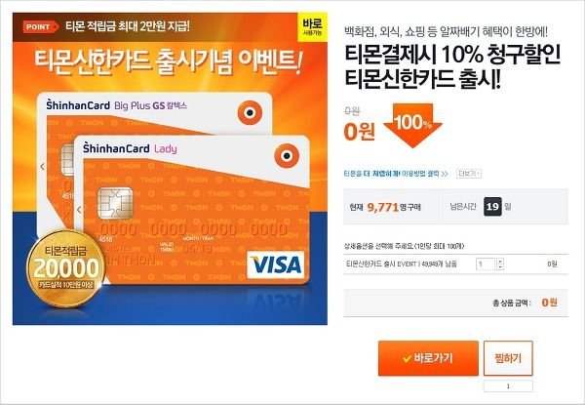Expand the 더보기 more button

[x=469, y=174]
